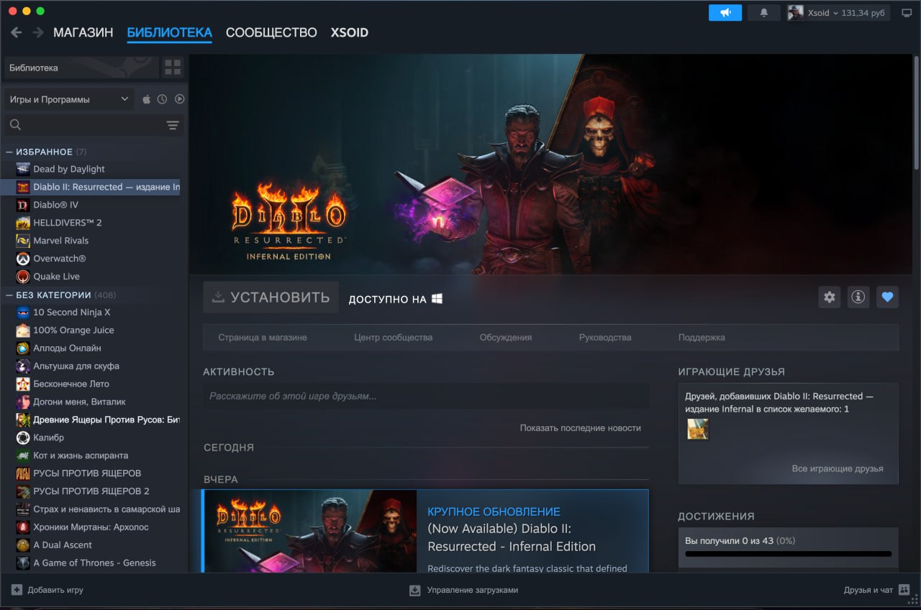Add Diablo II Resurrected to favorites heart
Viewport: 921px width, 610px height.
[887, 297]
